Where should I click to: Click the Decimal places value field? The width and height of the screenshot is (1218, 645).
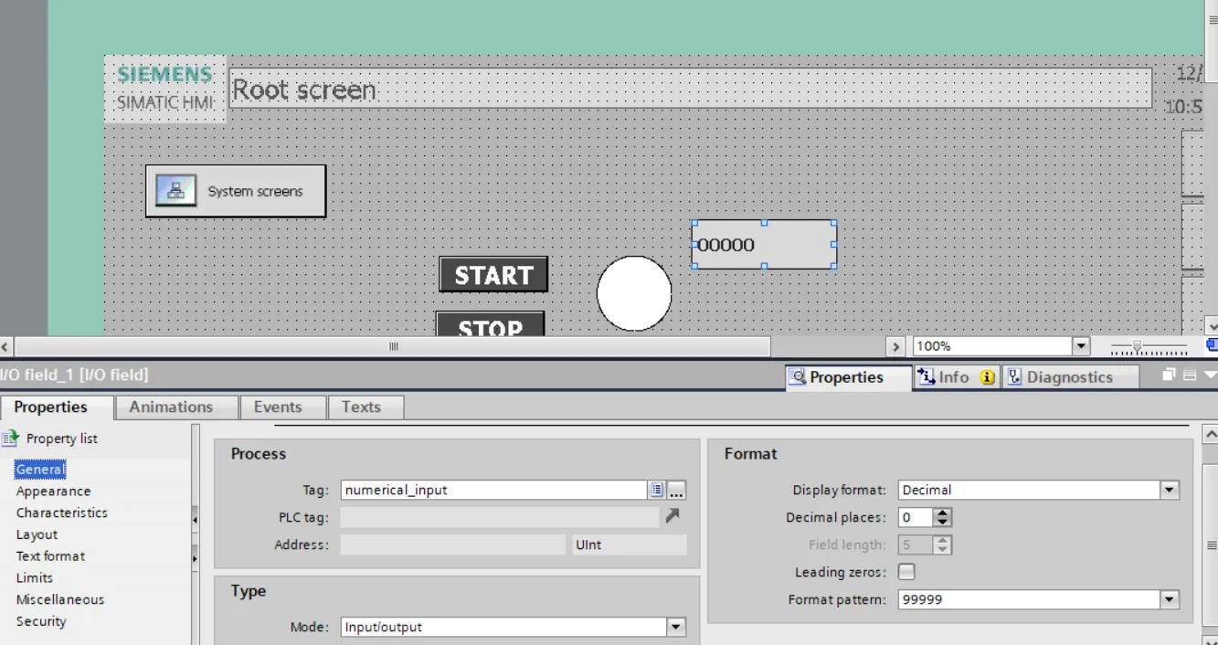[x=915, y=517]
